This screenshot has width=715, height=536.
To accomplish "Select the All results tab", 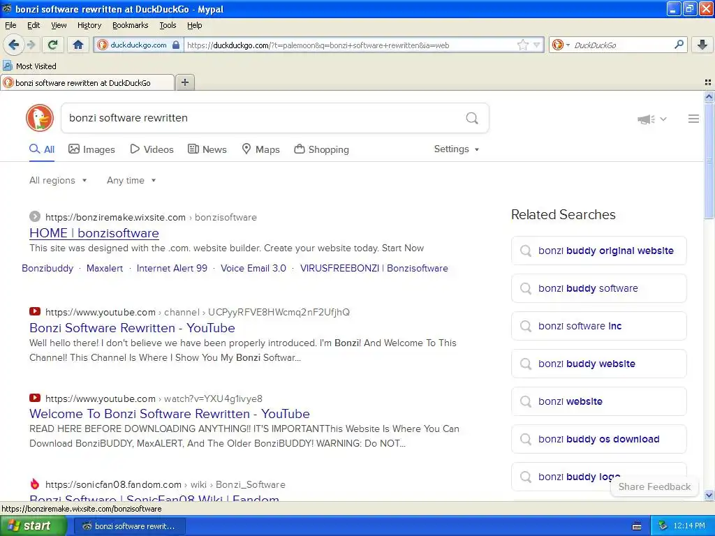I will pos(42,149).
